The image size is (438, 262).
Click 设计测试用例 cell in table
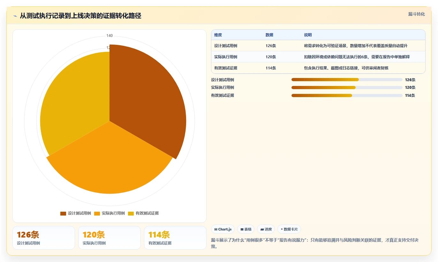[x=226, y=46]
